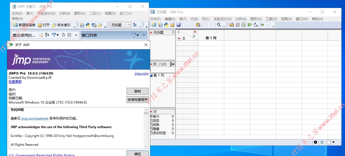This screenshot has width=345, height=156.
Task: Click the magnifier search icon
Action: [219, 25]
